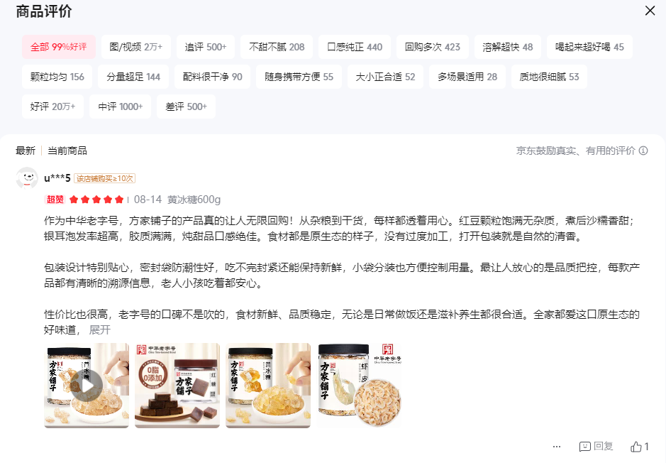The image size is (666, 463).
Task: Click the five-star rating icons
Action: pos(96,200)
